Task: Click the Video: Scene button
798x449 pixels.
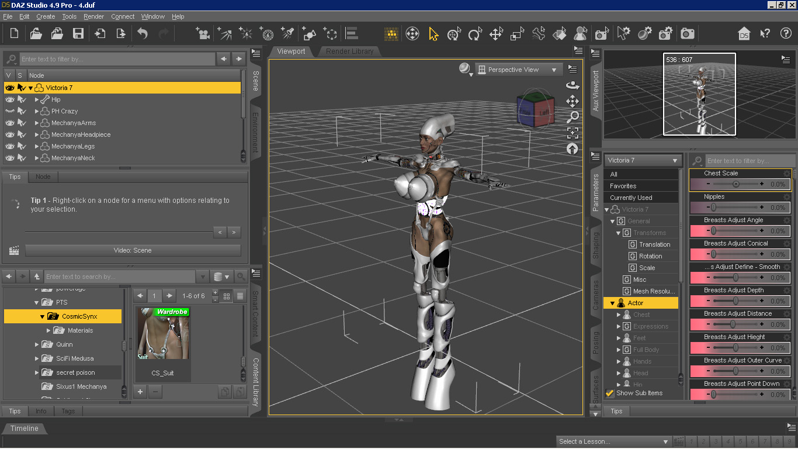Action: pyautogui.click(x=133, y=250)
